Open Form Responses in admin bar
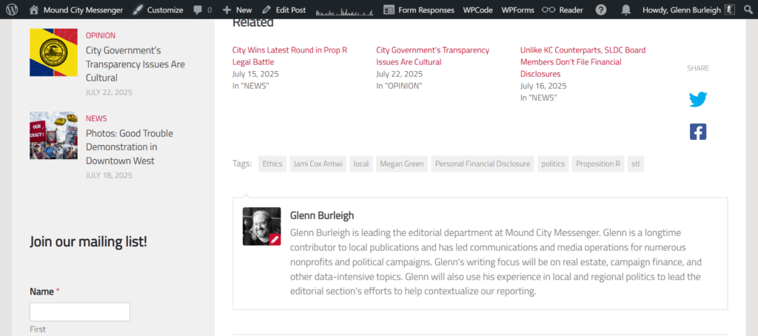 coord(419,10)
